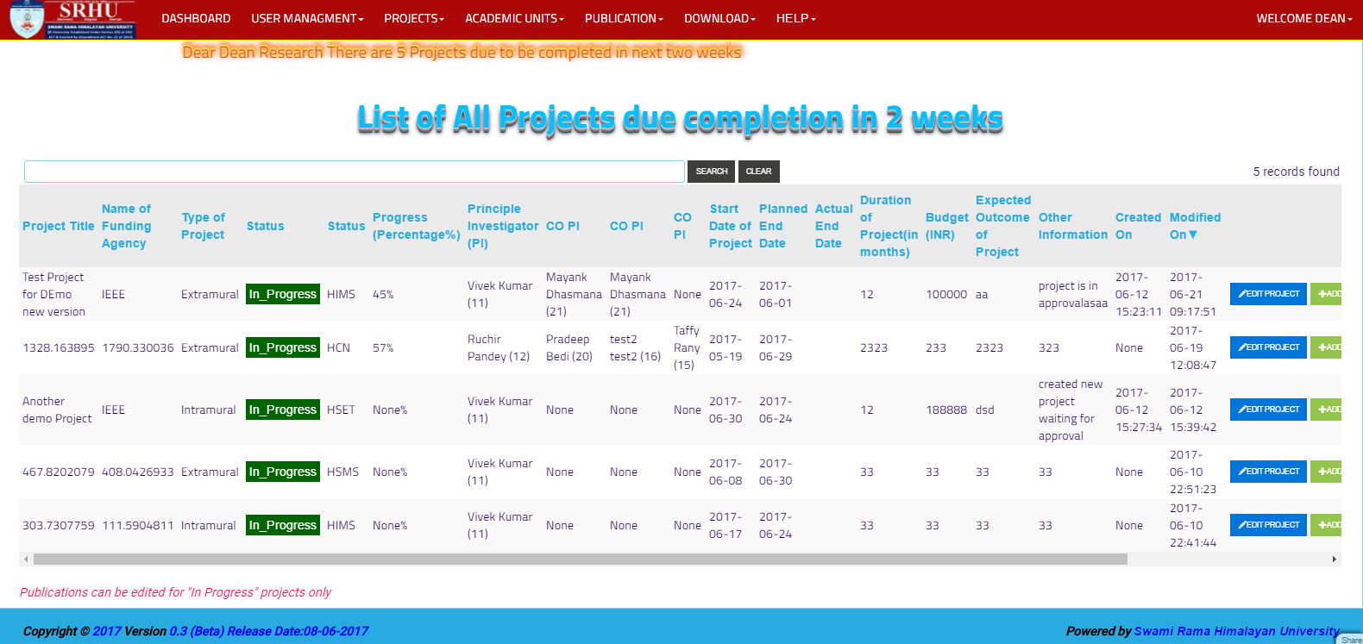Screen dimensions: 1363x644
Task: Open Swami Rama Himalayan University footer link
Action: [x=1237, y=631]
